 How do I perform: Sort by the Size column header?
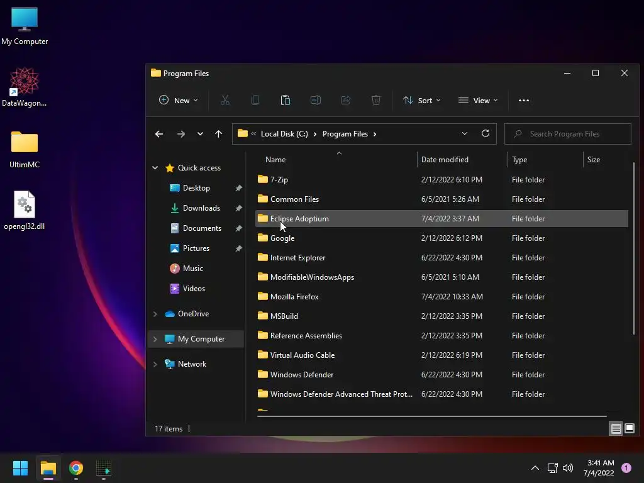(594, 159)
